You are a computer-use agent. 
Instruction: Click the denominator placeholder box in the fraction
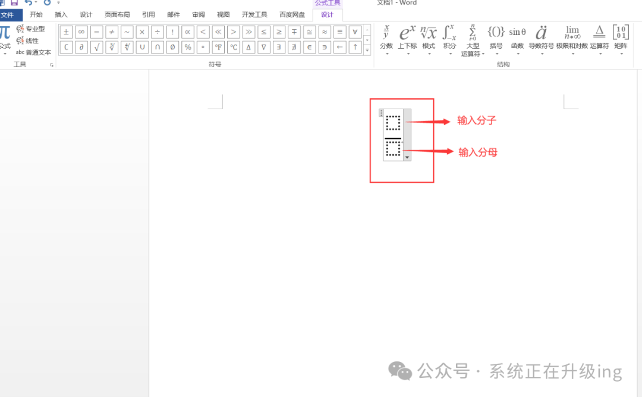[x=393, y=148]
